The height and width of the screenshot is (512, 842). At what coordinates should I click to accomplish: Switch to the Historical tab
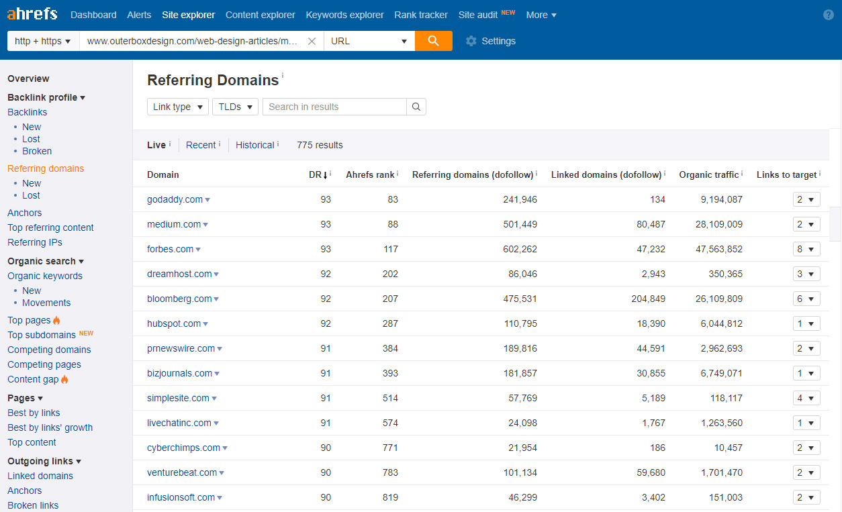click(x=255, y=145)
